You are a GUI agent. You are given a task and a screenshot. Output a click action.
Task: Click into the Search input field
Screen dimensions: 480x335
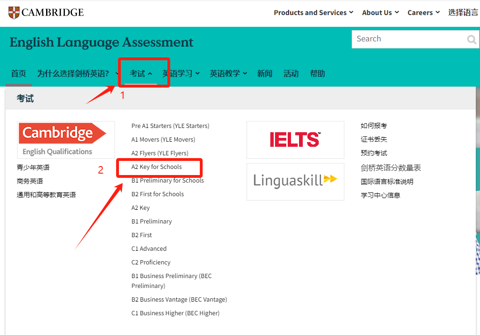pos(407,40)
